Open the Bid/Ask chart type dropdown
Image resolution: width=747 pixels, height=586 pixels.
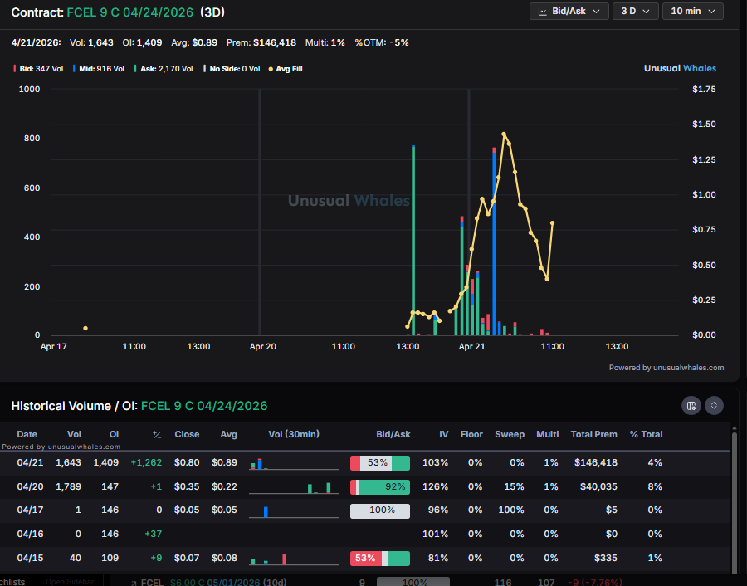569,12
